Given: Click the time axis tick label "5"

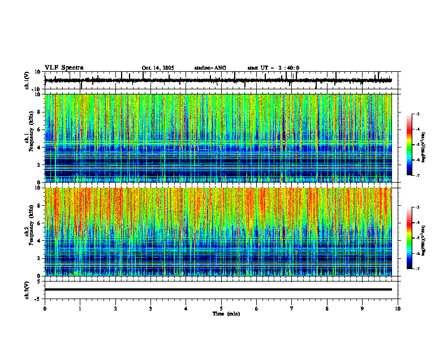Looking at the screenshot, I should (221, 309).
